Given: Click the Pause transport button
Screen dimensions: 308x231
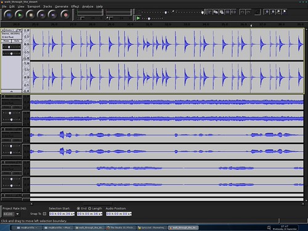Looking at the screenshot, I should click(9, 15).
